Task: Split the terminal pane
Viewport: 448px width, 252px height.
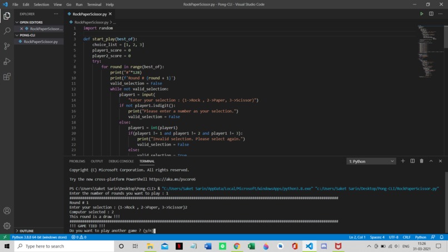Action: pos(412,161)
